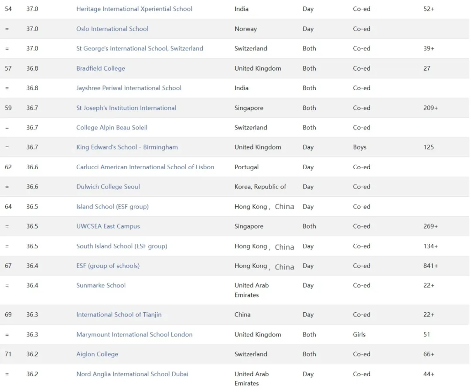471x392 pixels.
Task: Select the Bradfield College link
Action: pos(100,68)
